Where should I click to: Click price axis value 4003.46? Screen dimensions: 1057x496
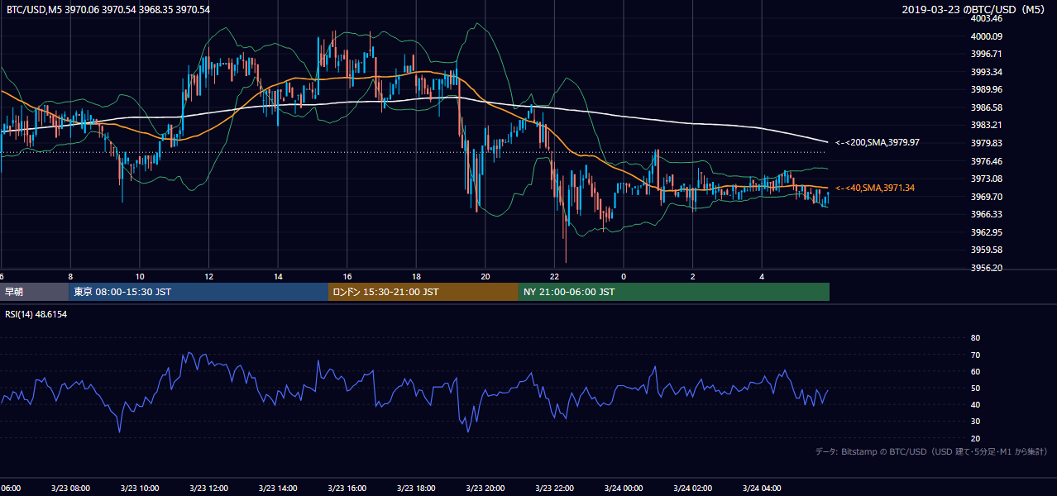(x=987, y=18)
